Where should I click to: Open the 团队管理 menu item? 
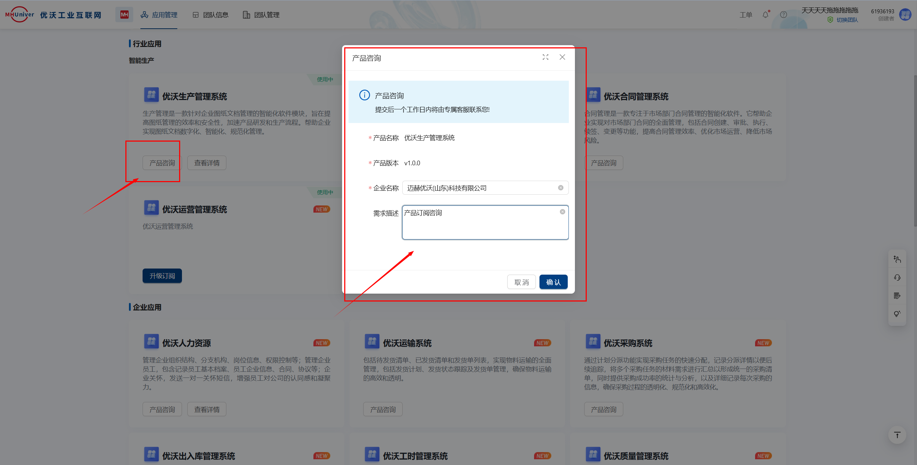click(261, 15)
